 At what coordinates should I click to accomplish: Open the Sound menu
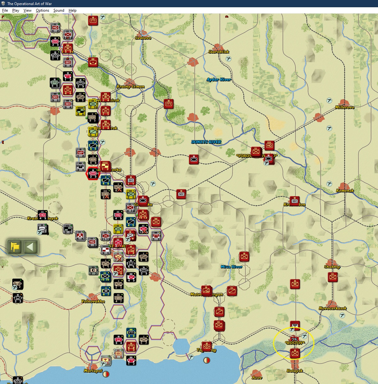coord(59,10)
